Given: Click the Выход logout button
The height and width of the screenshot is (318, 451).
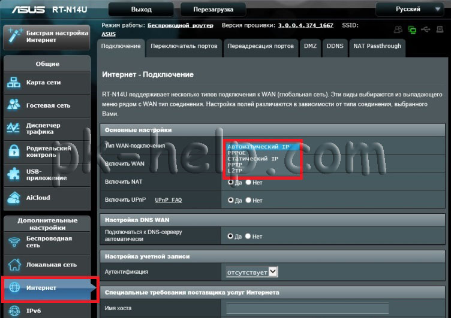Looking at the screenshot, I should [141, 10].
